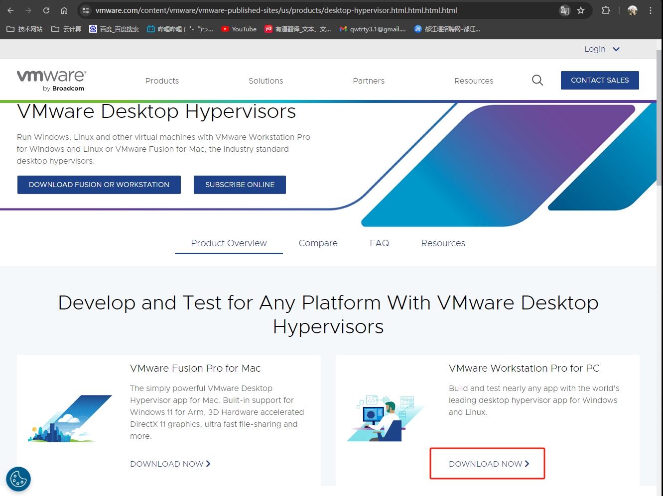Click DOWNLOAD NOW for Workstation Pro
The height and width of the screenshot is (496, 663).
[489, 464]
